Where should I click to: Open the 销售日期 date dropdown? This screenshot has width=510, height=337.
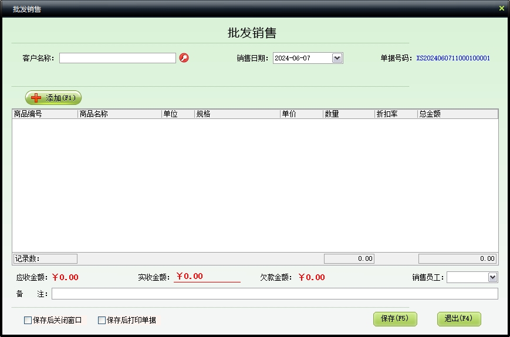tap(337, 58)
